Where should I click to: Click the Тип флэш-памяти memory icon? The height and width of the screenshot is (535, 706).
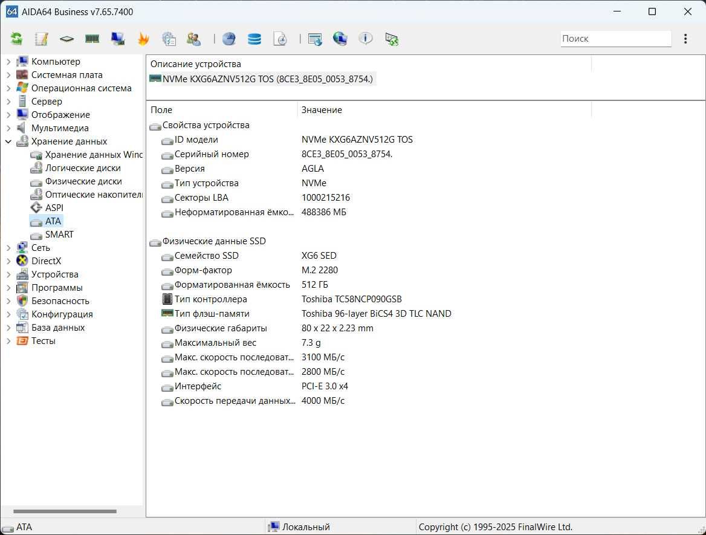(x=167, y=313)
